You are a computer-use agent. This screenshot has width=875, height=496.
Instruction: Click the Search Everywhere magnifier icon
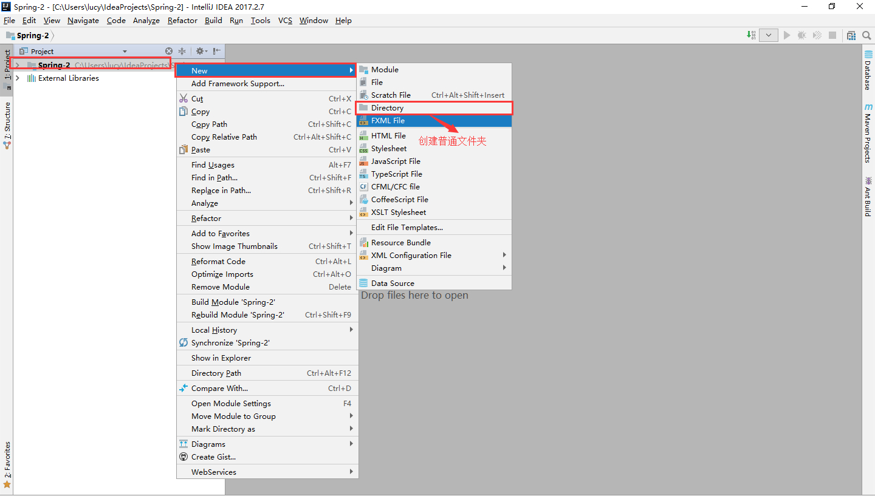coord(866,35)
